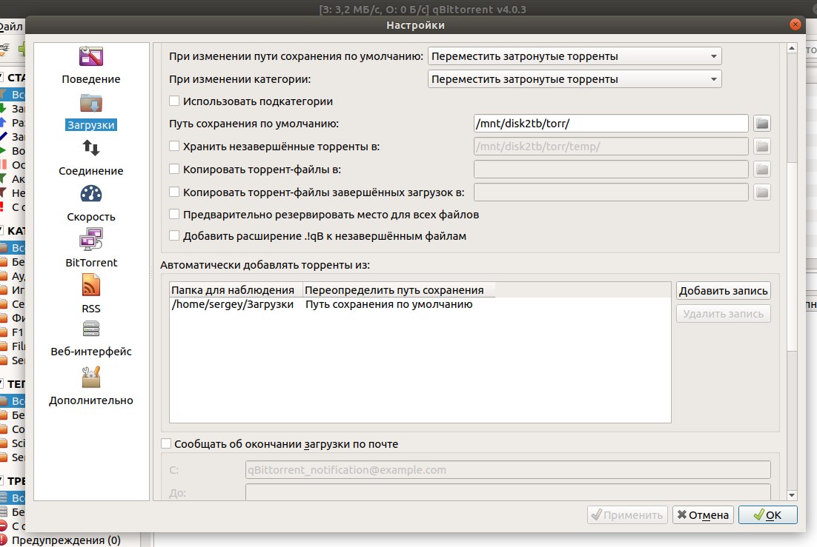
Task: Click the Поведение section label
Action: (x=90, y=79)
